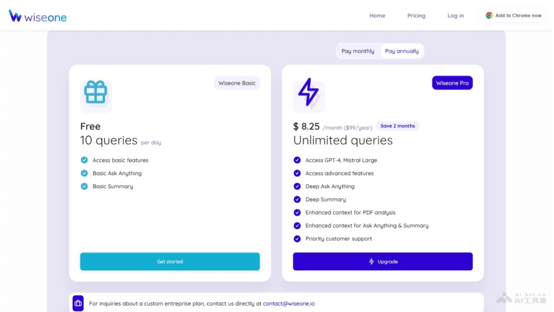Hit the Upgrade button for Pro

pos(383,261)
